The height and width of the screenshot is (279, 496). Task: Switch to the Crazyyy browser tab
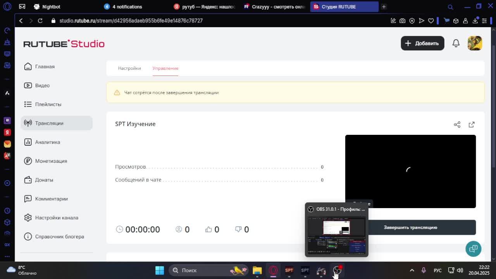pyautogui.click(x=274, y=7)
